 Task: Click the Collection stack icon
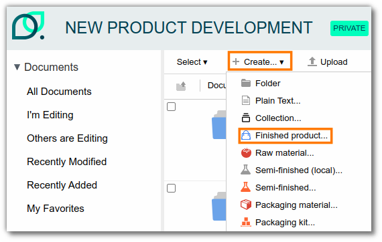pos(246,118)
